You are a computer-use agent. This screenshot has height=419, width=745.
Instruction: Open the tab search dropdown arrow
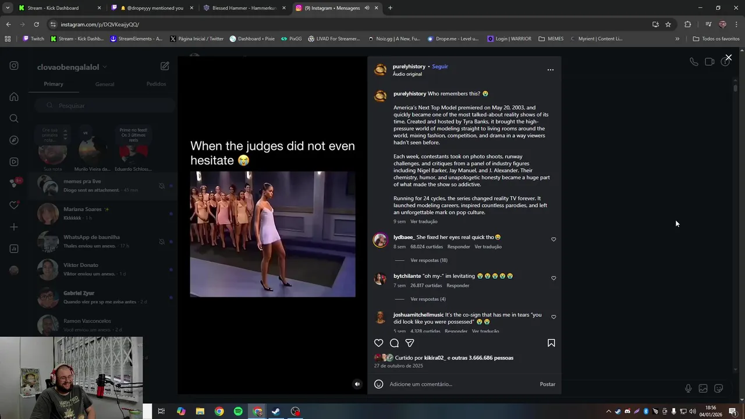[x=8, y=8]
